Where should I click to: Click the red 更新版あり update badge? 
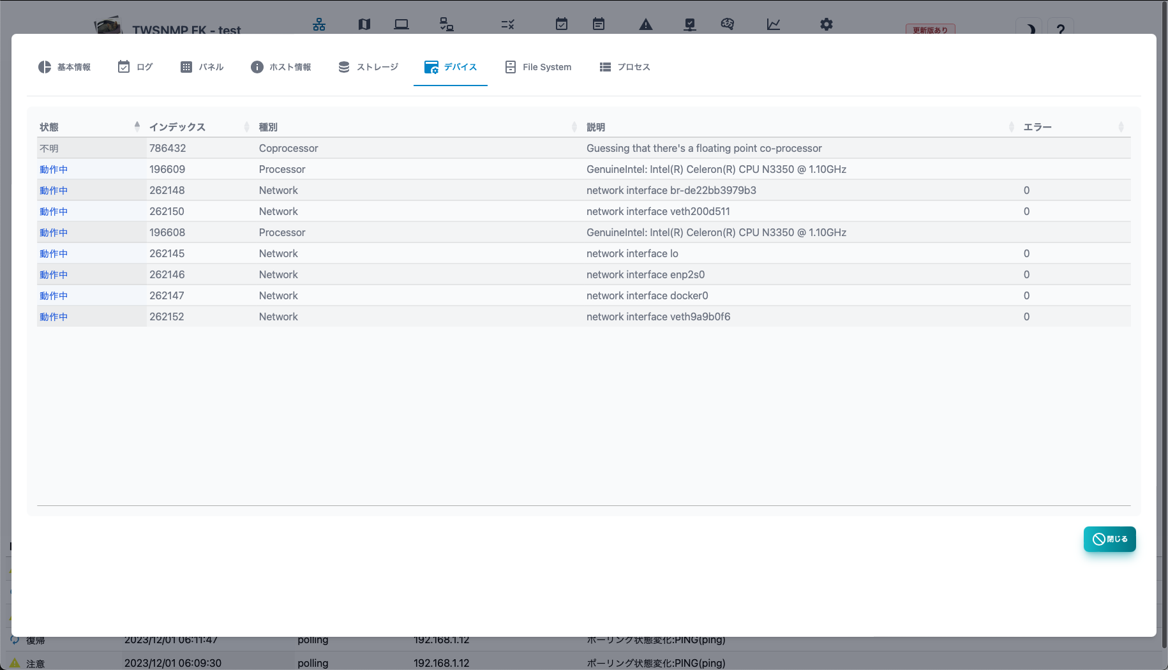pos(931,29)
